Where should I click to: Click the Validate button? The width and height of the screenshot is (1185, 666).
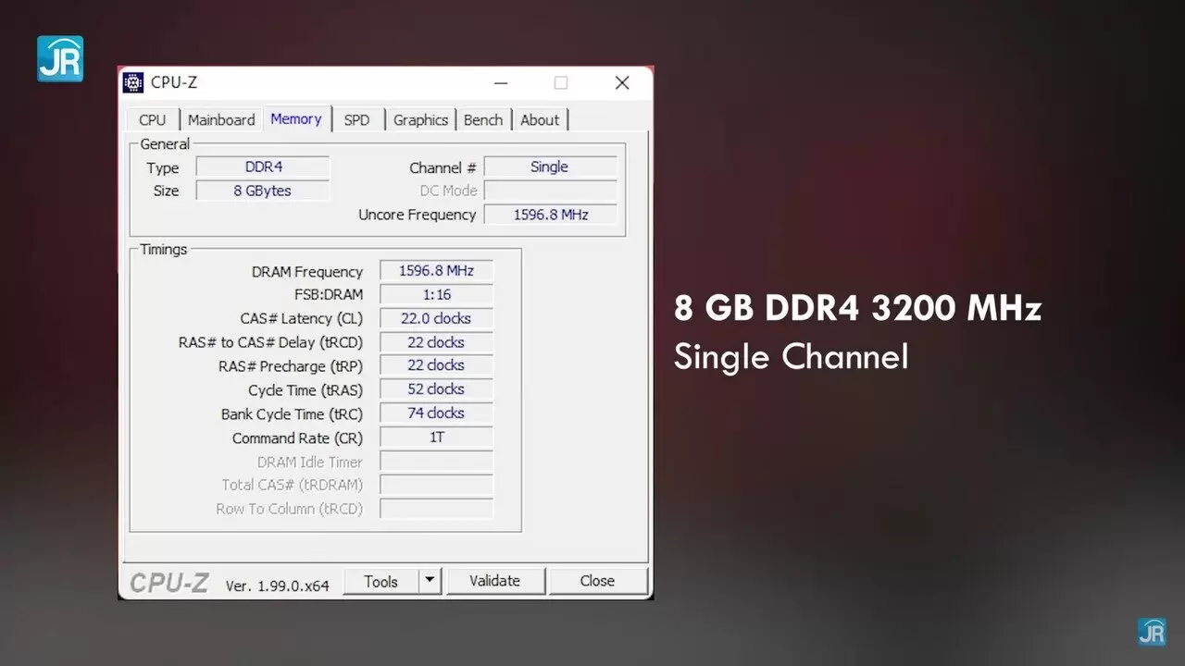495,581
